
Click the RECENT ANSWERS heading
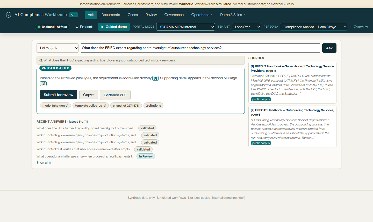click(62, 122)
